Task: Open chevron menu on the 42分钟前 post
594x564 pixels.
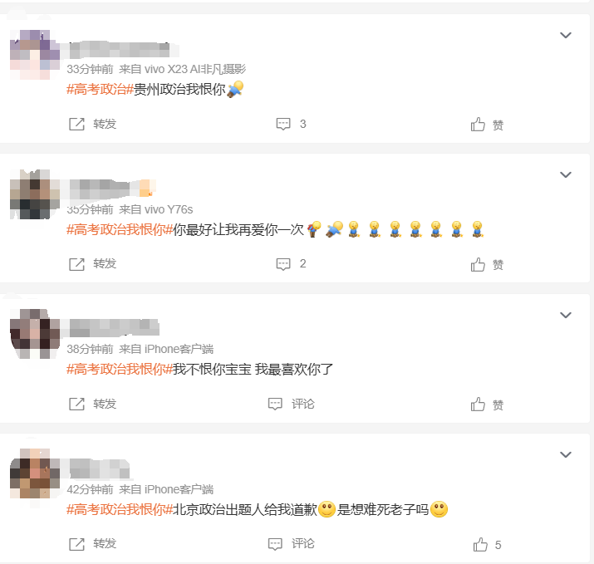Action: coord(565,454)
